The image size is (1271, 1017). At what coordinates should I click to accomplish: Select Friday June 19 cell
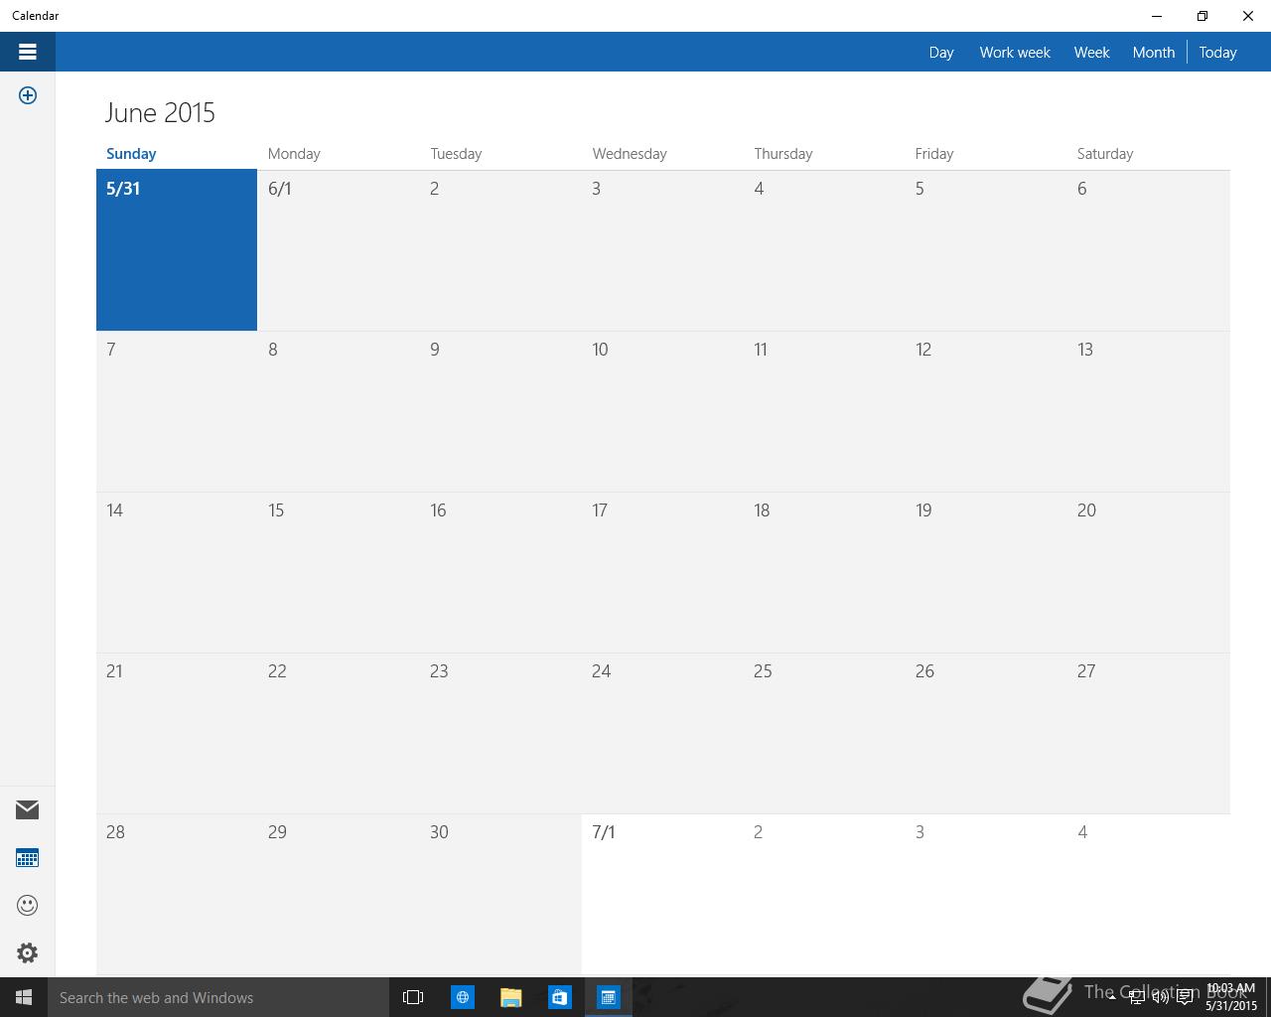(x=986, y=572)
